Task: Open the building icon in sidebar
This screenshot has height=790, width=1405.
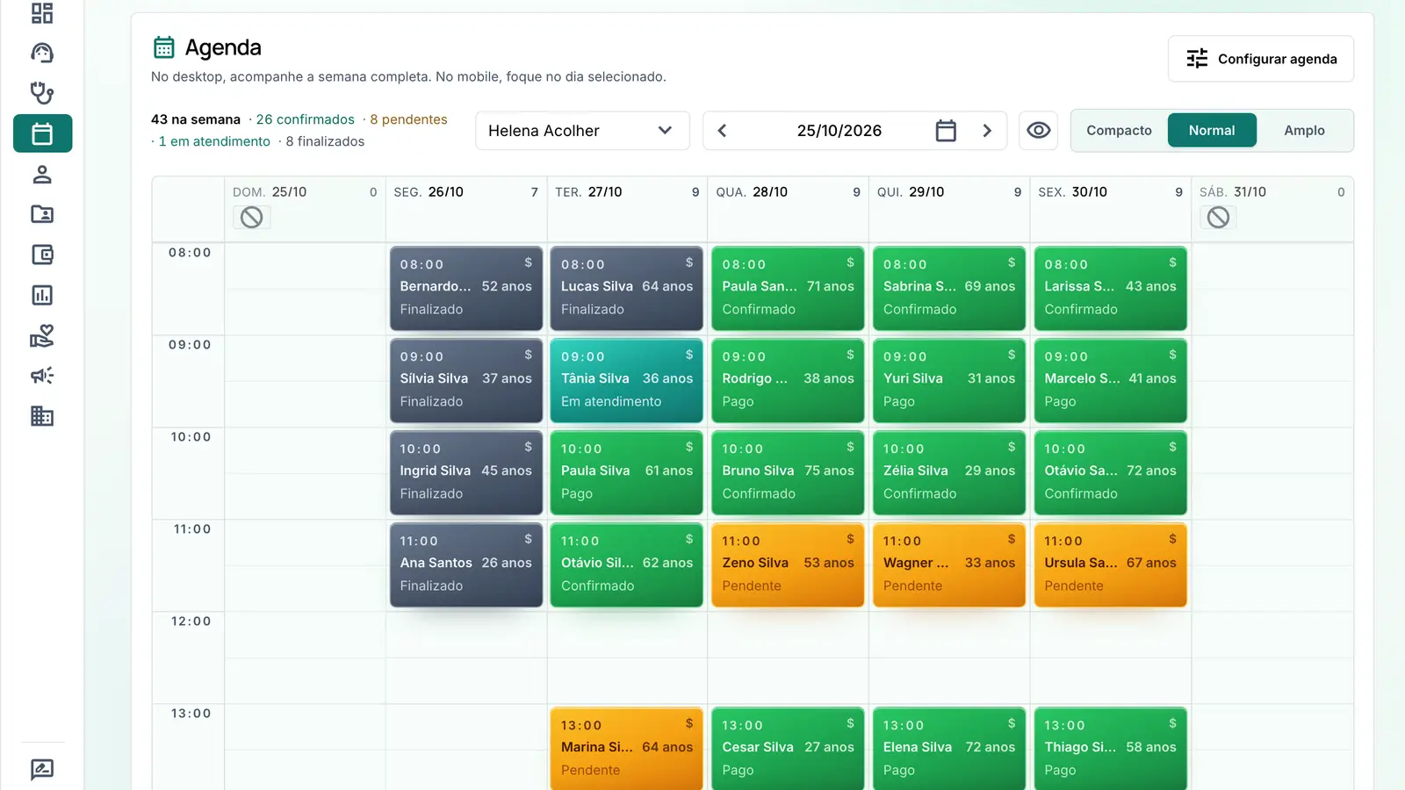Action: (x=42, y=416)
